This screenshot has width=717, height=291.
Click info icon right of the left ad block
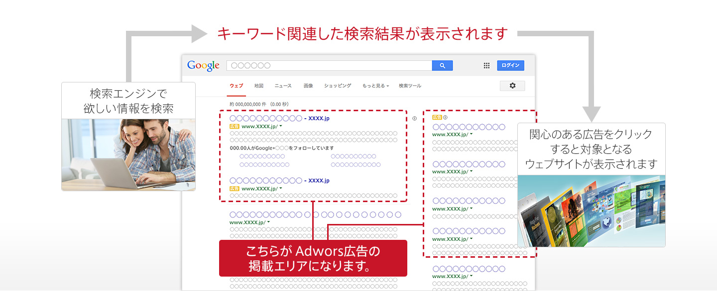414,119
